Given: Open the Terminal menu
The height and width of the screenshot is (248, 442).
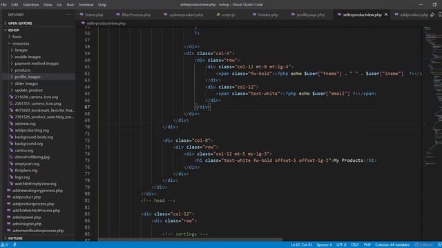Looking at the screenshot, I should tap(86, 5).
